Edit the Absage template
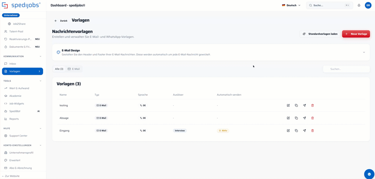Image resolution: width=375 pixels, height=179 pixels. coord(288,118)
